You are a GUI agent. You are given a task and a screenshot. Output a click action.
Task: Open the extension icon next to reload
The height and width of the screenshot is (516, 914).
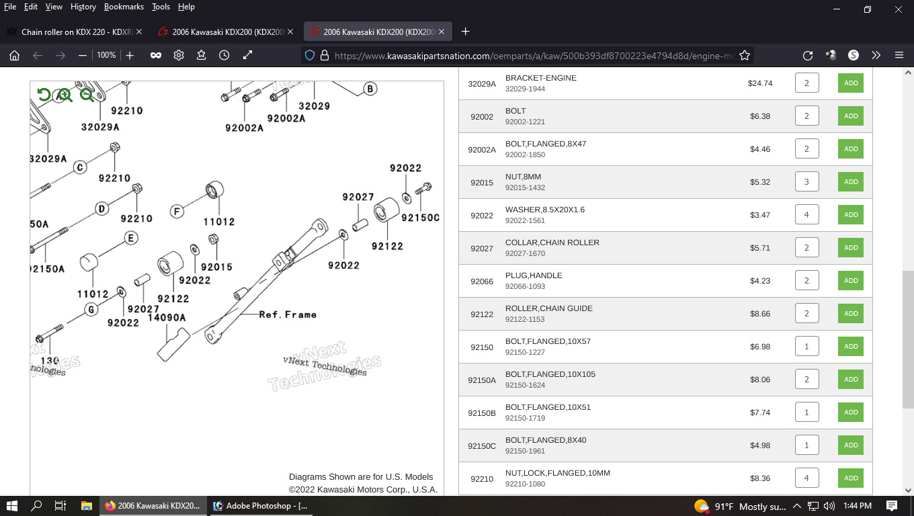pyautogui.click(x=831, y=56)
